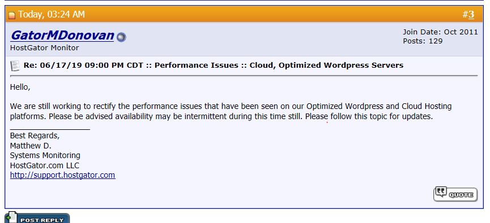Screen dimensions: 490x223
Task: Click the "HostGator.com LLC" signature line
Action: (x=45, y=165)
